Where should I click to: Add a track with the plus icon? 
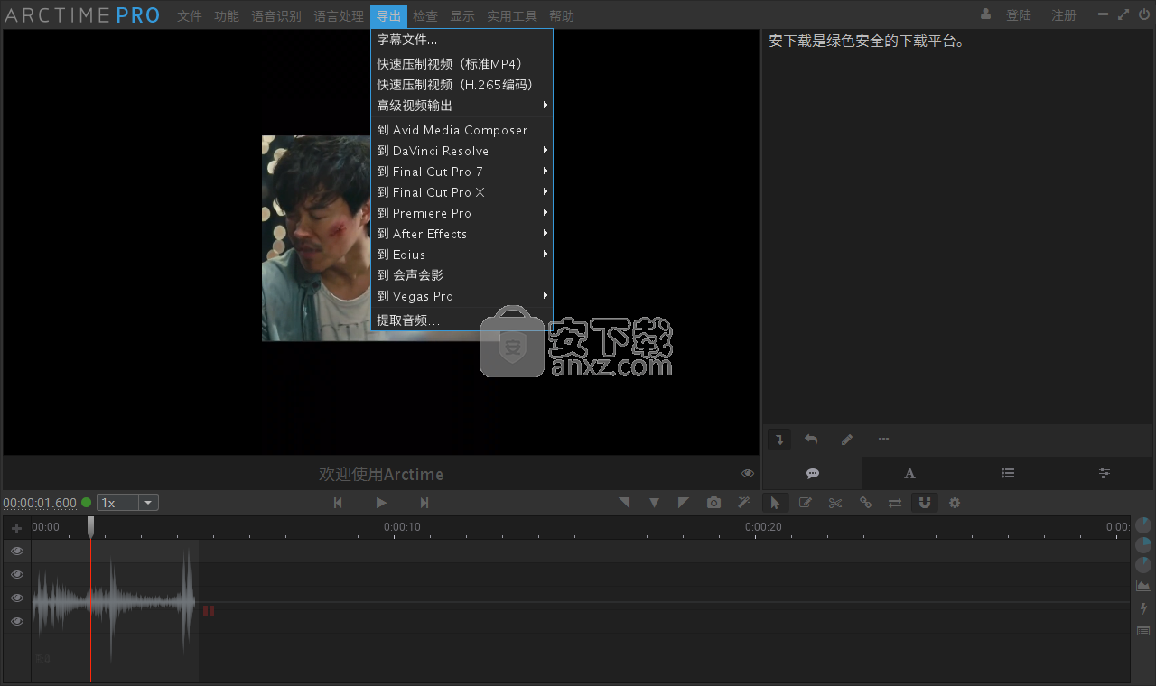pyautogui.click(x=16, y=528)
